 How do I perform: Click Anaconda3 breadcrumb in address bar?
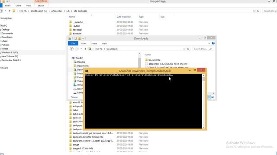coord(57,11)
